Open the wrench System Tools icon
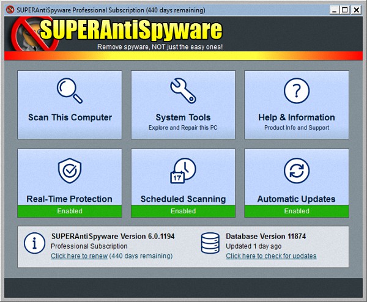 click(x=183, y=90)
